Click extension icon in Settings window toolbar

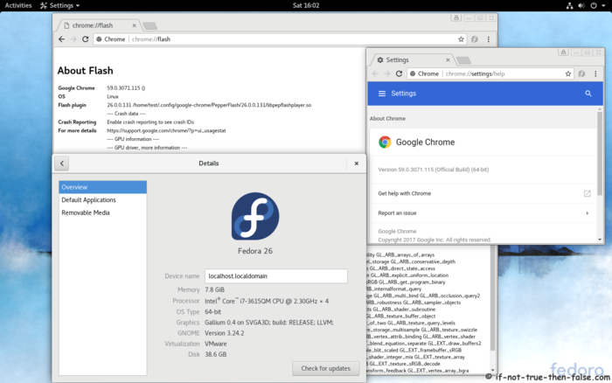pyautogui.click(x=581, y=73)
